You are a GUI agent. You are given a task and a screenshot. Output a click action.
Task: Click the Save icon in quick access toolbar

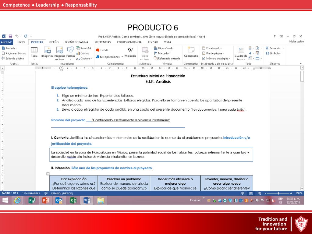point(10,36)
